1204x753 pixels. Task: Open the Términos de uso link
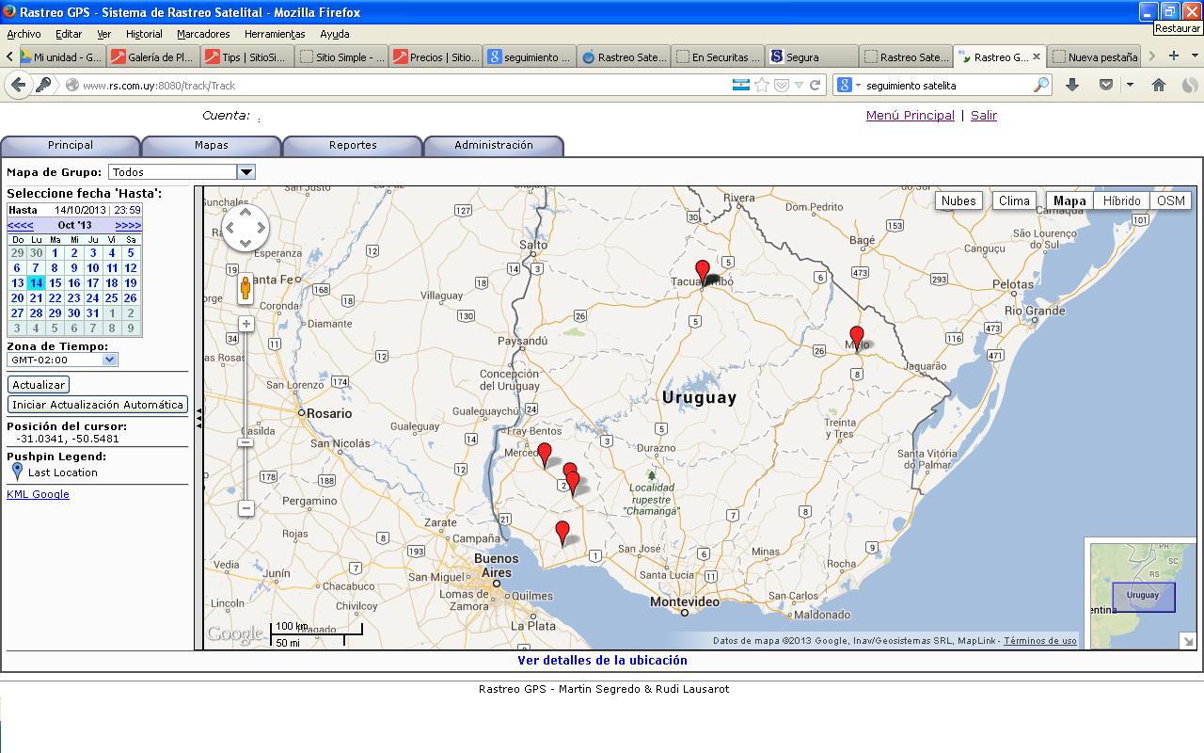pos(1040,641)
